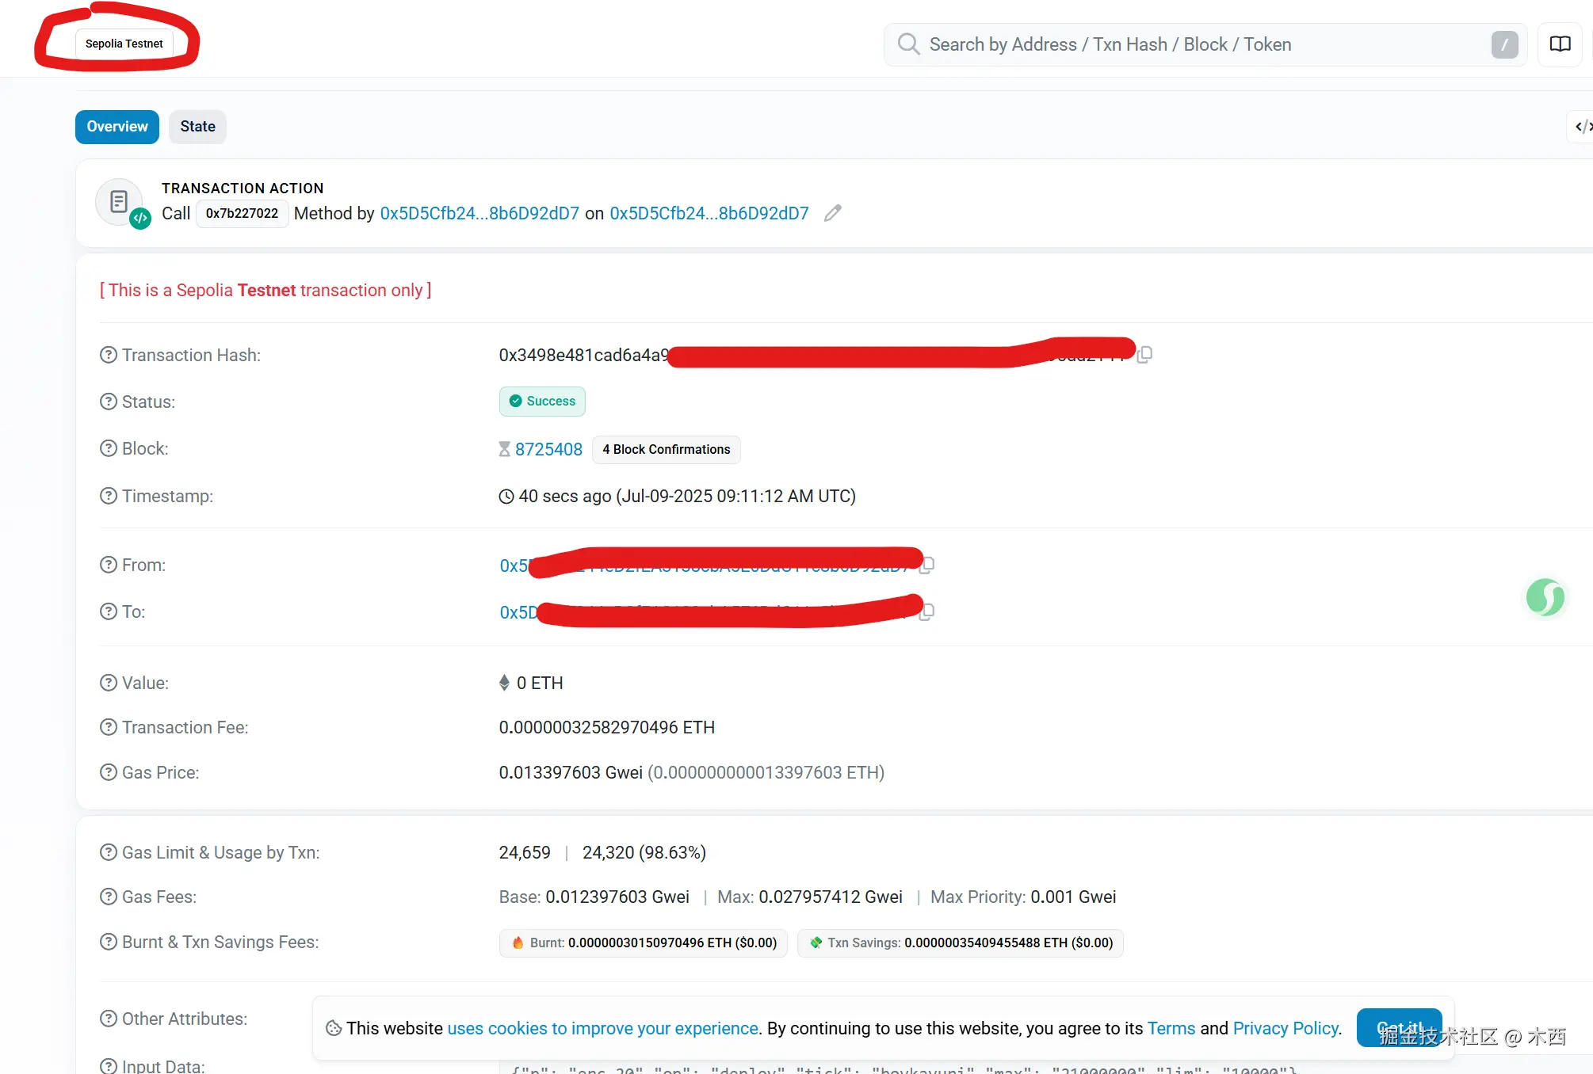
Task: Select the Overview tab
Action: point(117,127)
